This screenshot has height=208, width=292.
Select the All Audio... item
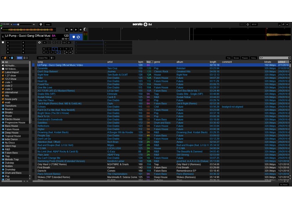(15, 66)
